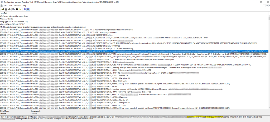Click the Copy to clipboard toolbar icon
270x122 pixels.
pos(13,9)
